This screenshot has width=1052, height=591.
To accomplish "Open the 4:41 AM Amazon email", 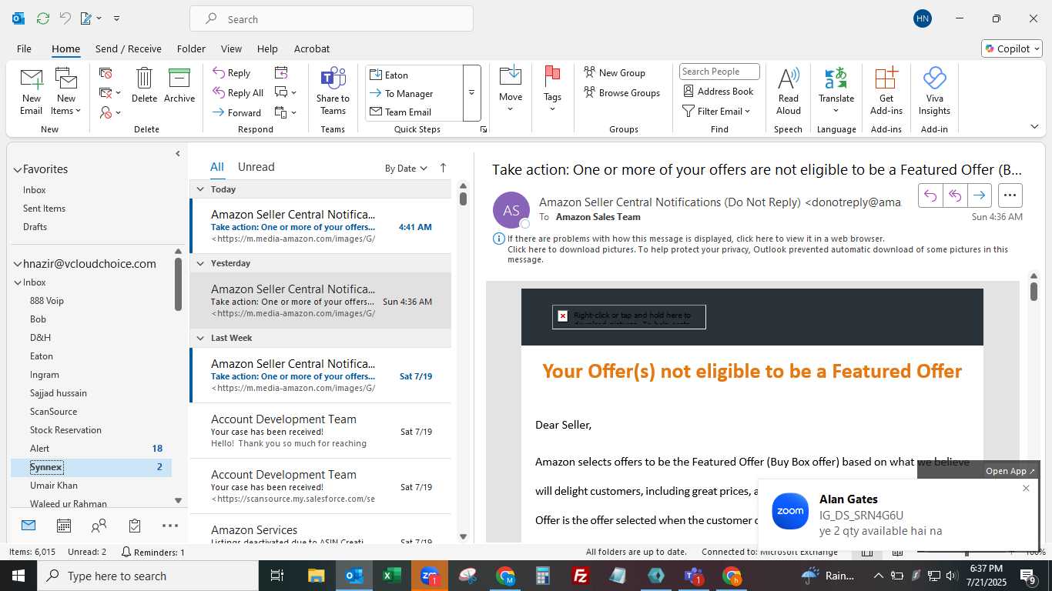I will tap(320, 226).
